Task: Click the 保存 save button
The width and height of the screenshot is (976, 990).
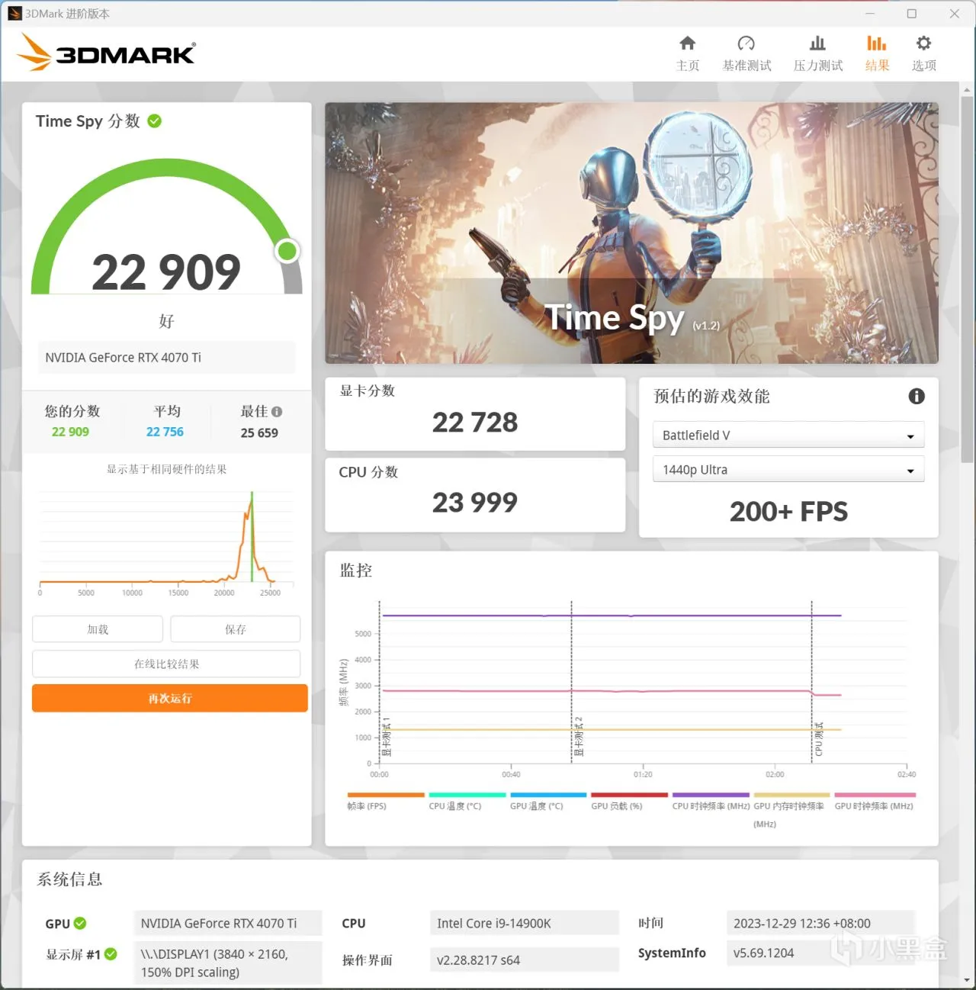Action: 236,629
